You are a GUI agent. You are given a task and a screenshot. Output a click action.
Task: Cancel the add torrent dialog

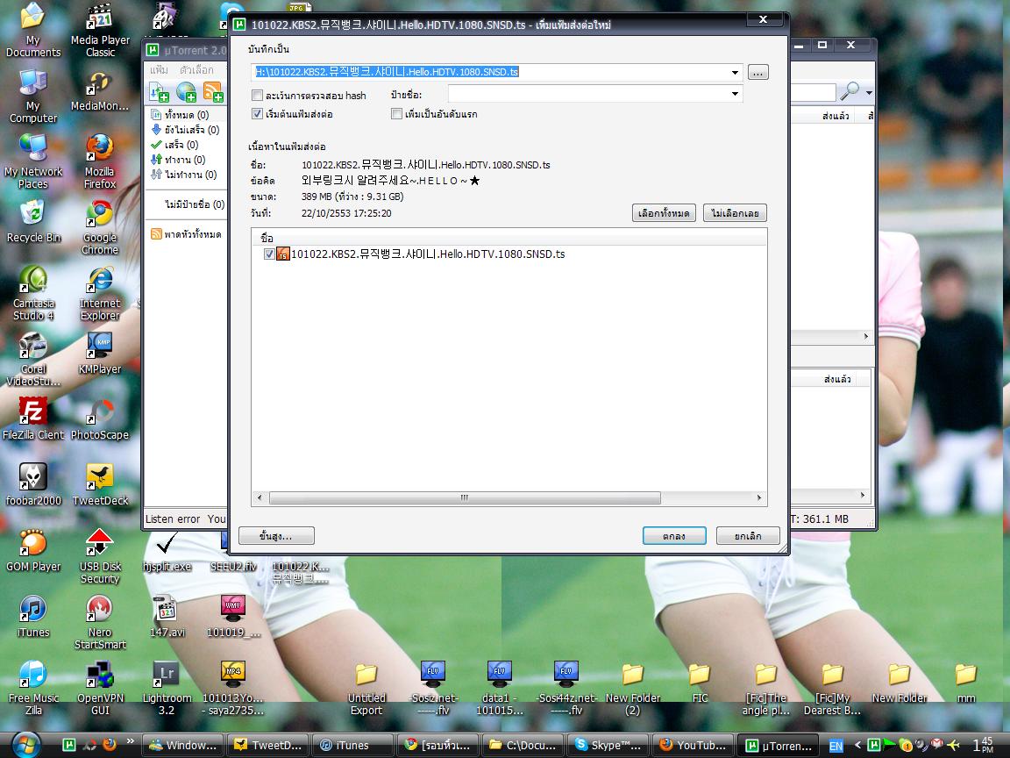click(x=748, y=536)
